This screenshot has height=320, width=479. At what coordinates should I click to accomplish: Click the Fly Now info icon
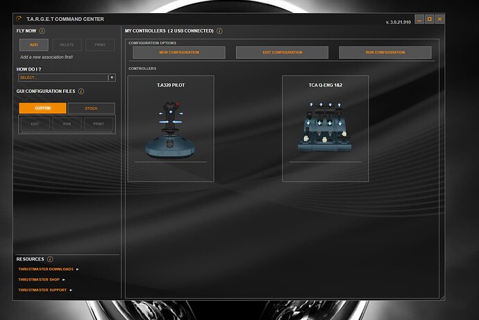coord(42,30)
